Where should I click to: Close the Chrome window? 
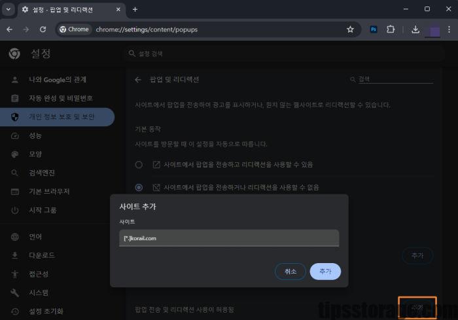(449, 9)
